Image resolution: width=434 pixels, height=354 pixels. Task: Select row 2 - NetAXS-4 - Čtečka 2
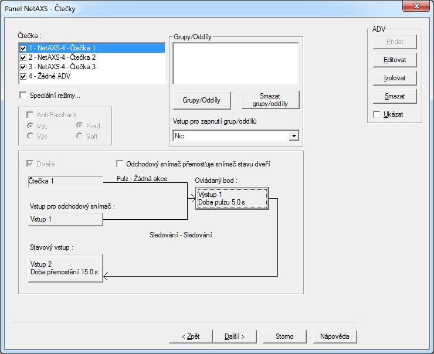click(92, 57)
